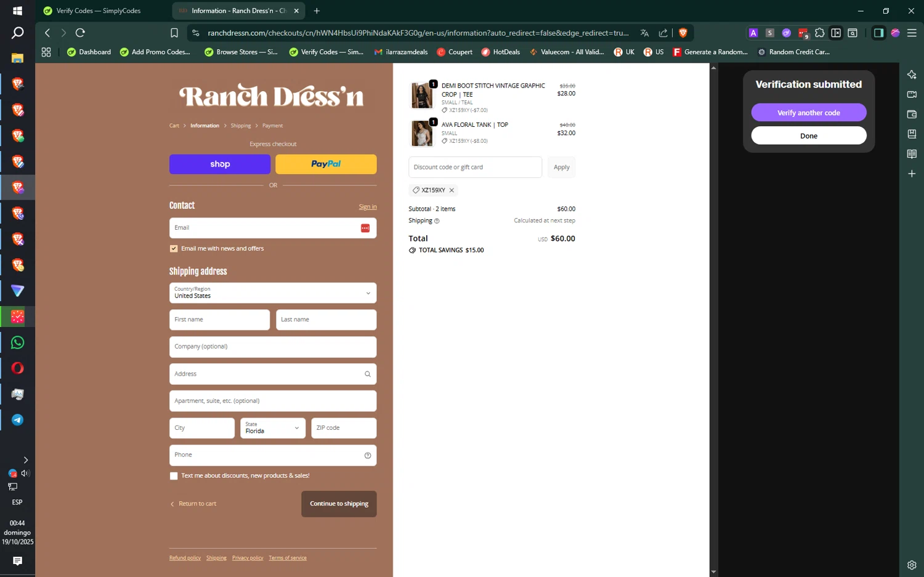The width and height of the screenshot is (924, 577).
Task: Click Continue to shipping button
Action: click(339, 504)
